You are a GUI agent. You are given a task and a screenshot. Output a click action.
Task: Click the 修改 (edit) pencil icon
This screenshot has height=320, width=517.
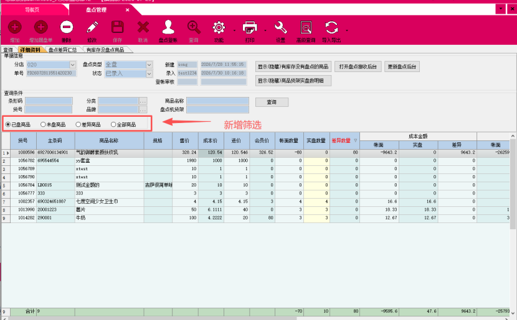92,27
